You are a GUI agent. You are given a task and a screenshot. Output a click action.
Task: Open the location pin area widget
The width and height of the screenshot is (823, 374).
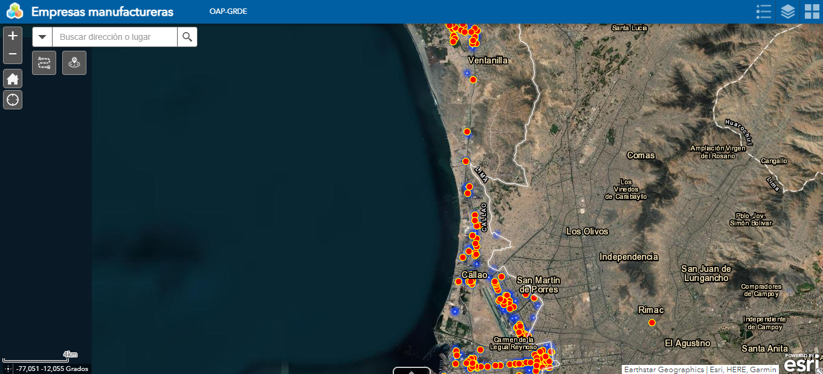tap(74, 63)
